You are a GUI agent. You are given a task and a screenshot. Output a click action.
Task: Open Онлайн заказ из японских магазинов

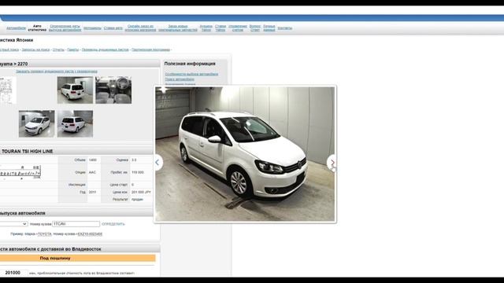(x=140, y=28)
